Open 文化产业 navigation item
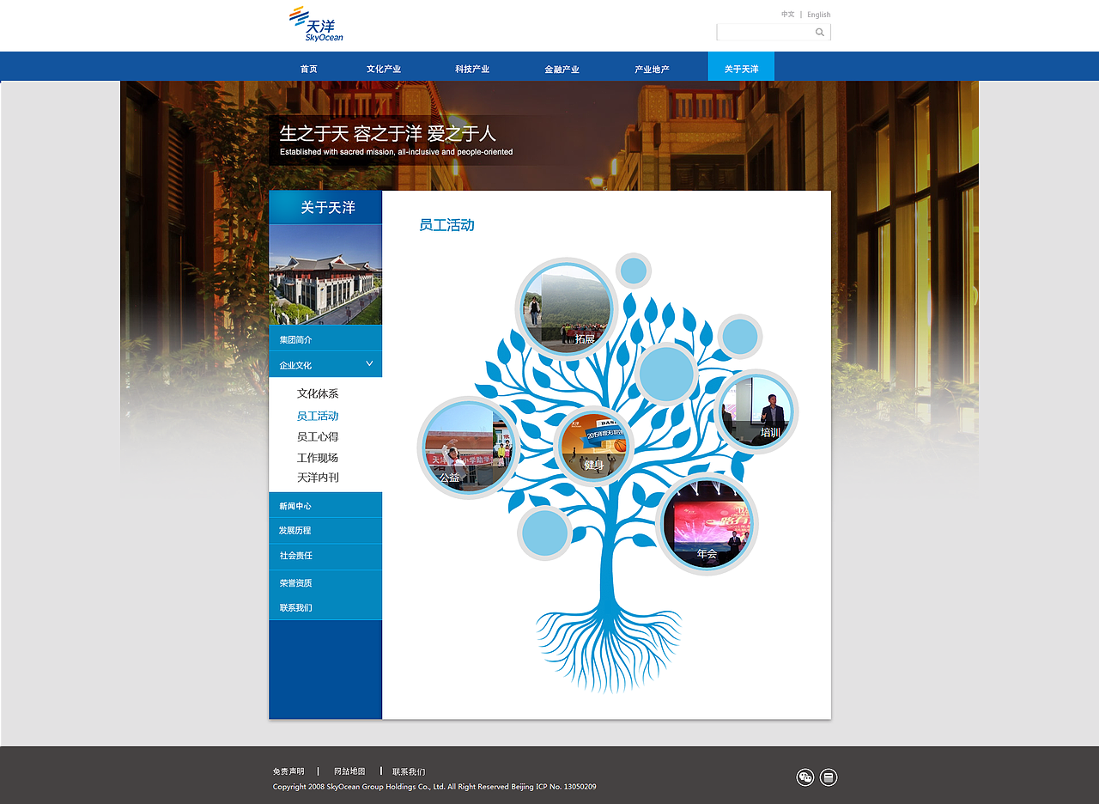 384,69
